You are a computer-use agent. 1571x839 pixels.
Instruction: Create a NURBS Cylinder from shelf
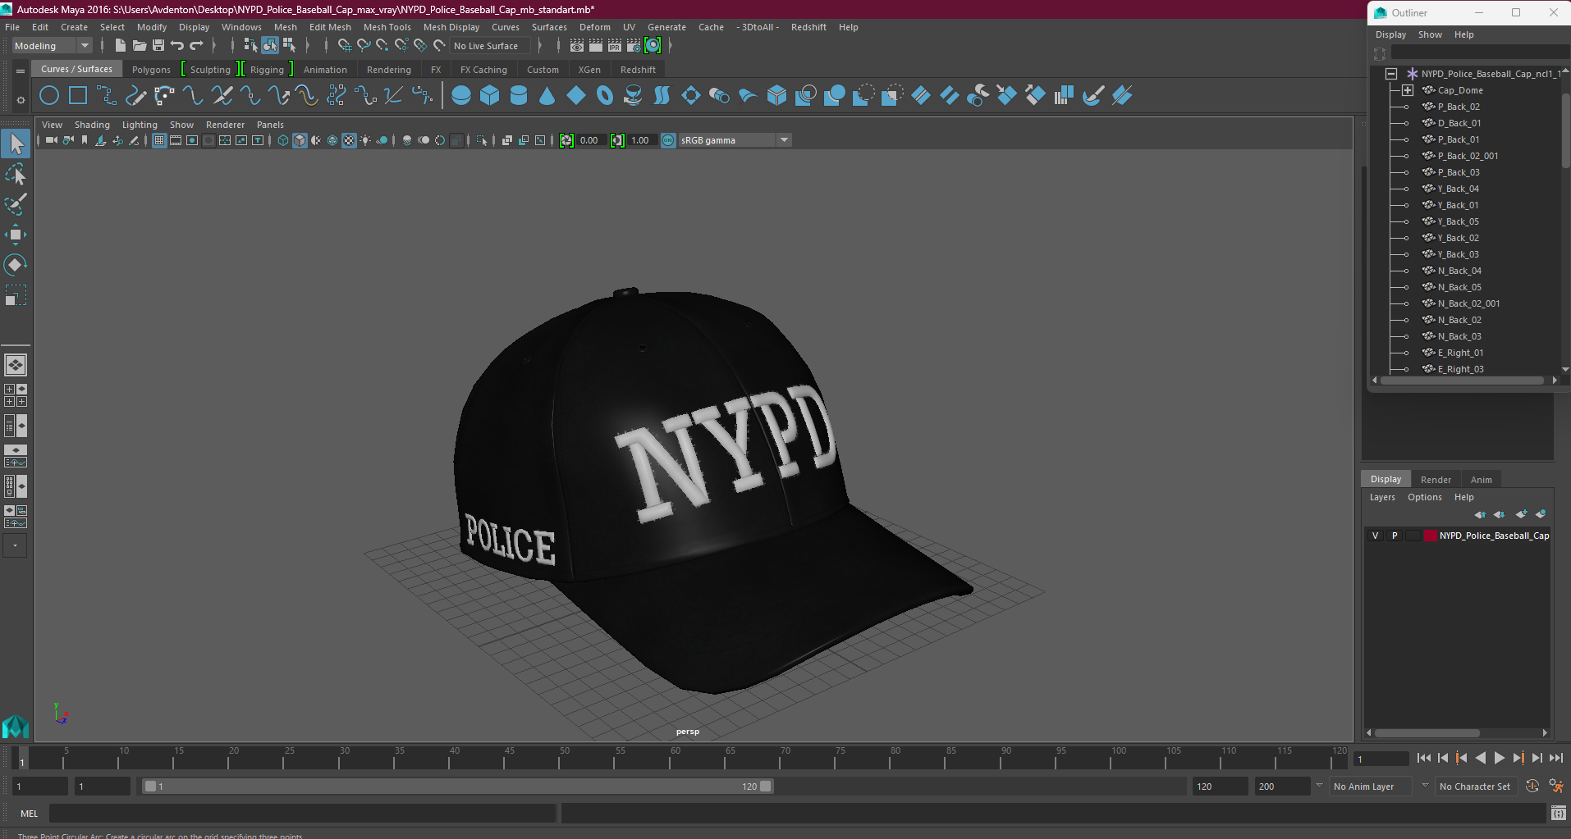click(x=519, y=96)
